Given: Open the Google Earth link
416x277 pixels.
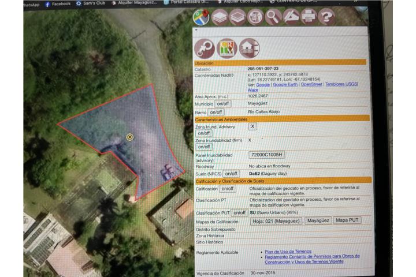Looking at the screenshot, I should (285, 85).
